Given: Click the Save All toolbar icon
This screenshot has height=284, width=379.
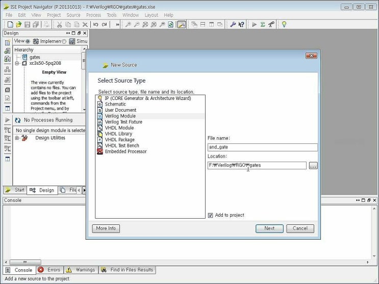Looking at the screenshot, I should tap(36, 24).
